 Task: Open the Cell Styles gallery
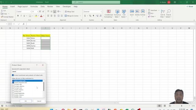tap(124, 13)
